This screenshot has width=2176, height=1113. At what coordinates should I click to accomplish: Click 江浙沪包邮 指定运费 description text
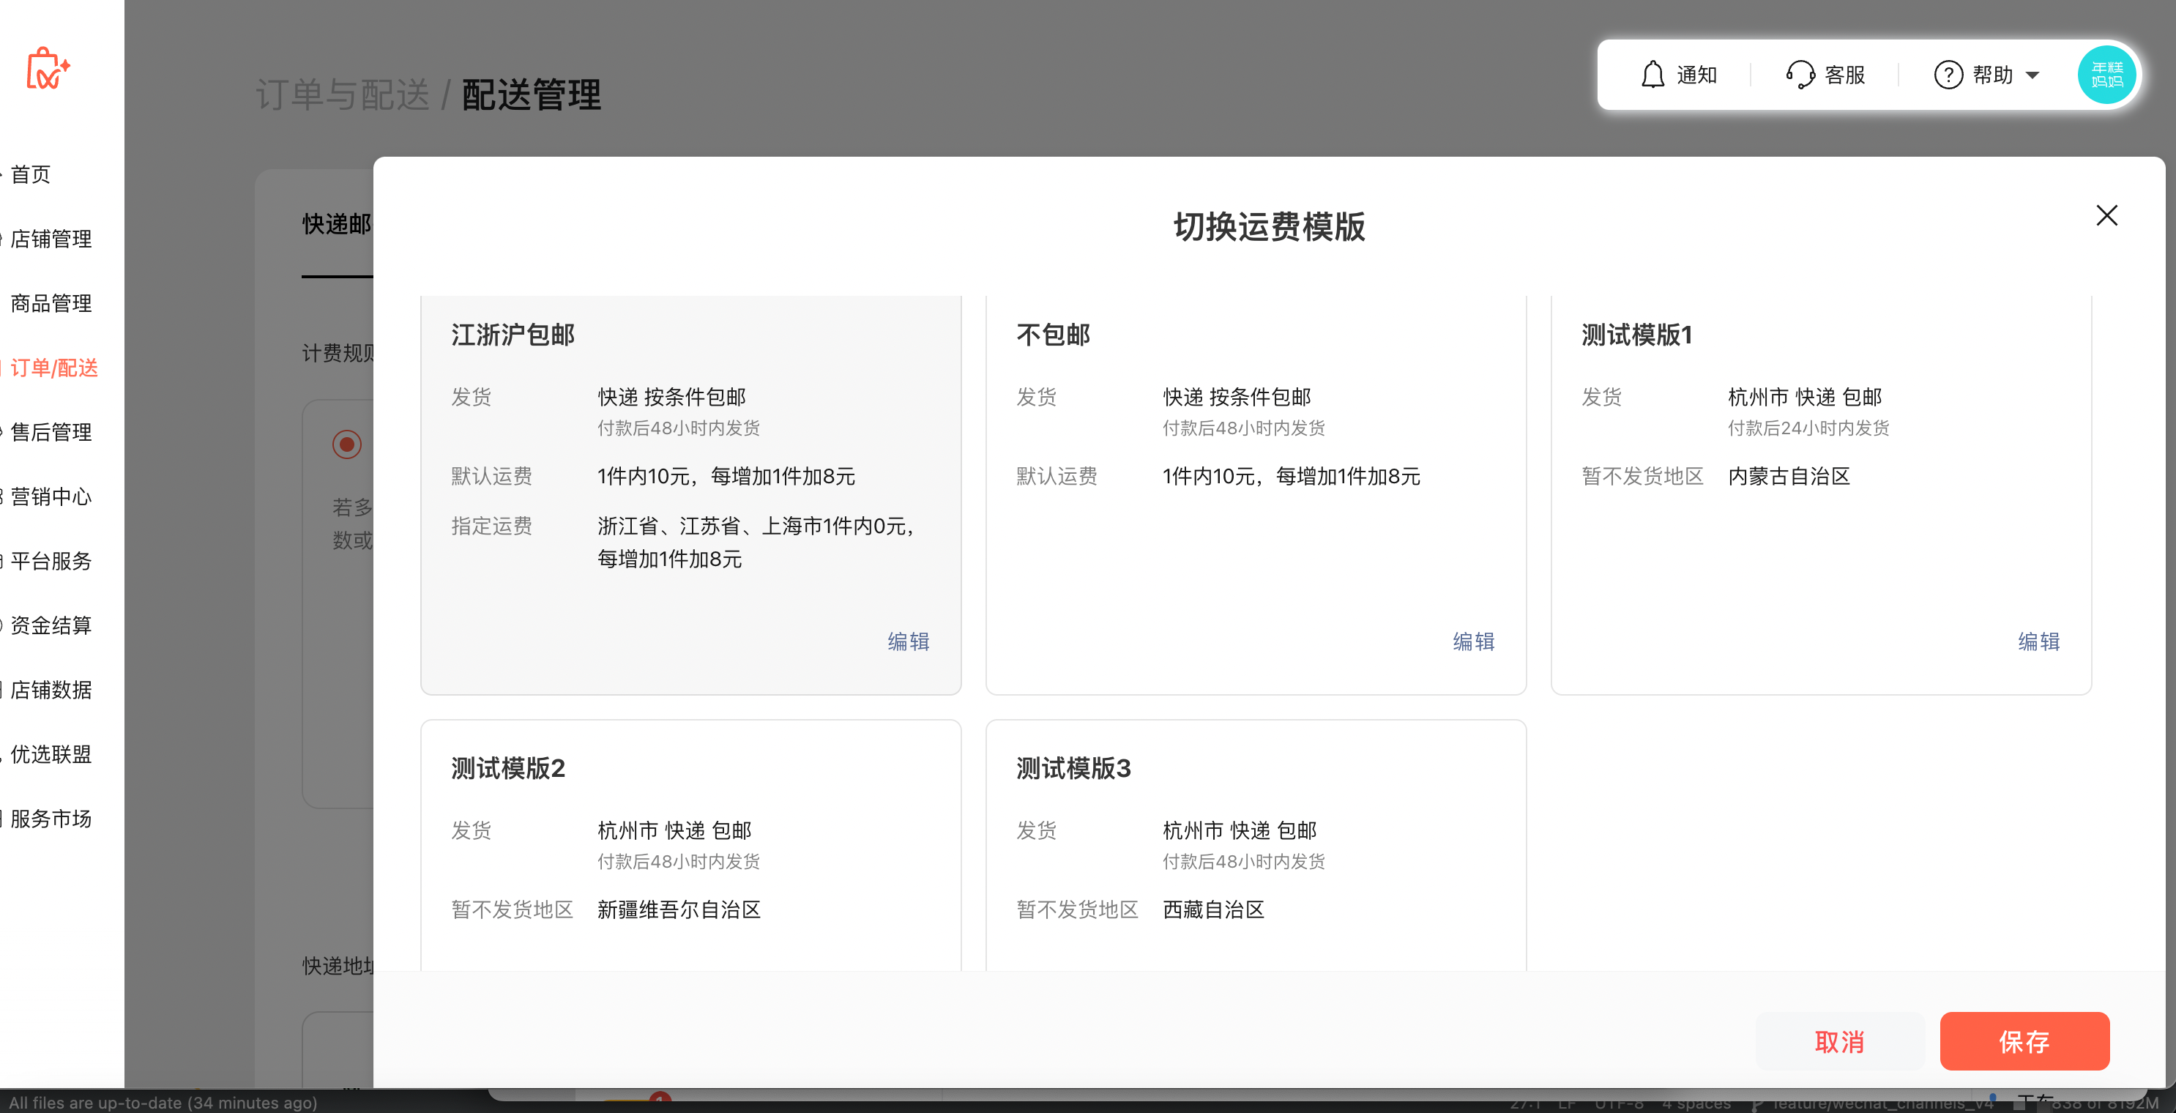click(x=758, y=543)
